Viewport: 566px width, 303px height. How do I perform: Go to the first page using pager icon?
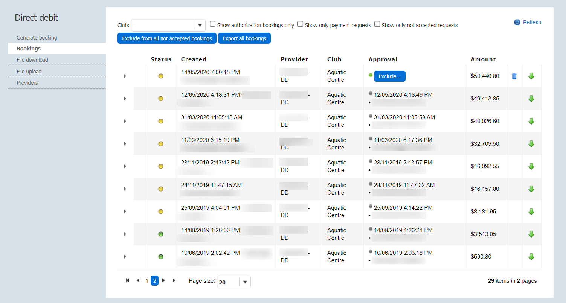(128, 280)
